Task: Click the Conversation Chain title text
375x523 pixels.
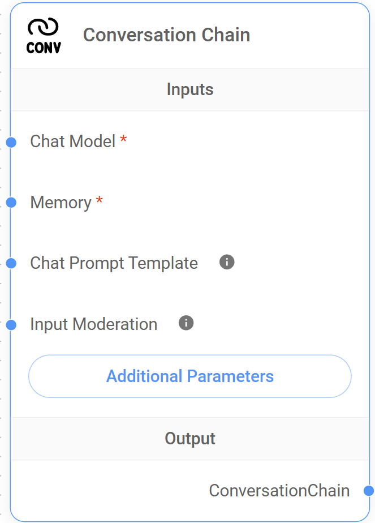Action: [x=167, y=35]
